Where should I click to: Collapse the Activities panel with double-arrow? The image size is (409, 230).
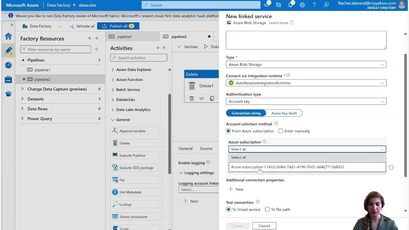coord(164,48)
